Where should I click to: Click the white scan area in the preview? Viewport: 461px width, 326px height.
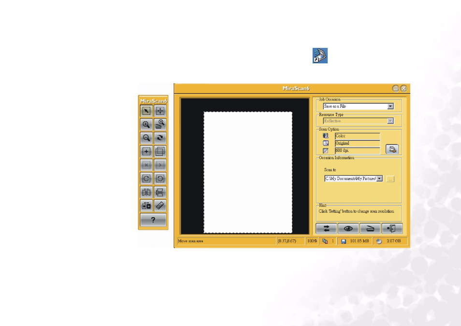(x=248, y=172)
